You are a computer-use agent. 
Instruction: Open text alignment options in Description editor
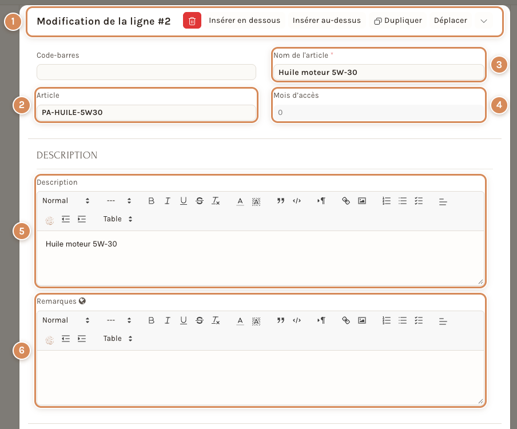point(443,201)
